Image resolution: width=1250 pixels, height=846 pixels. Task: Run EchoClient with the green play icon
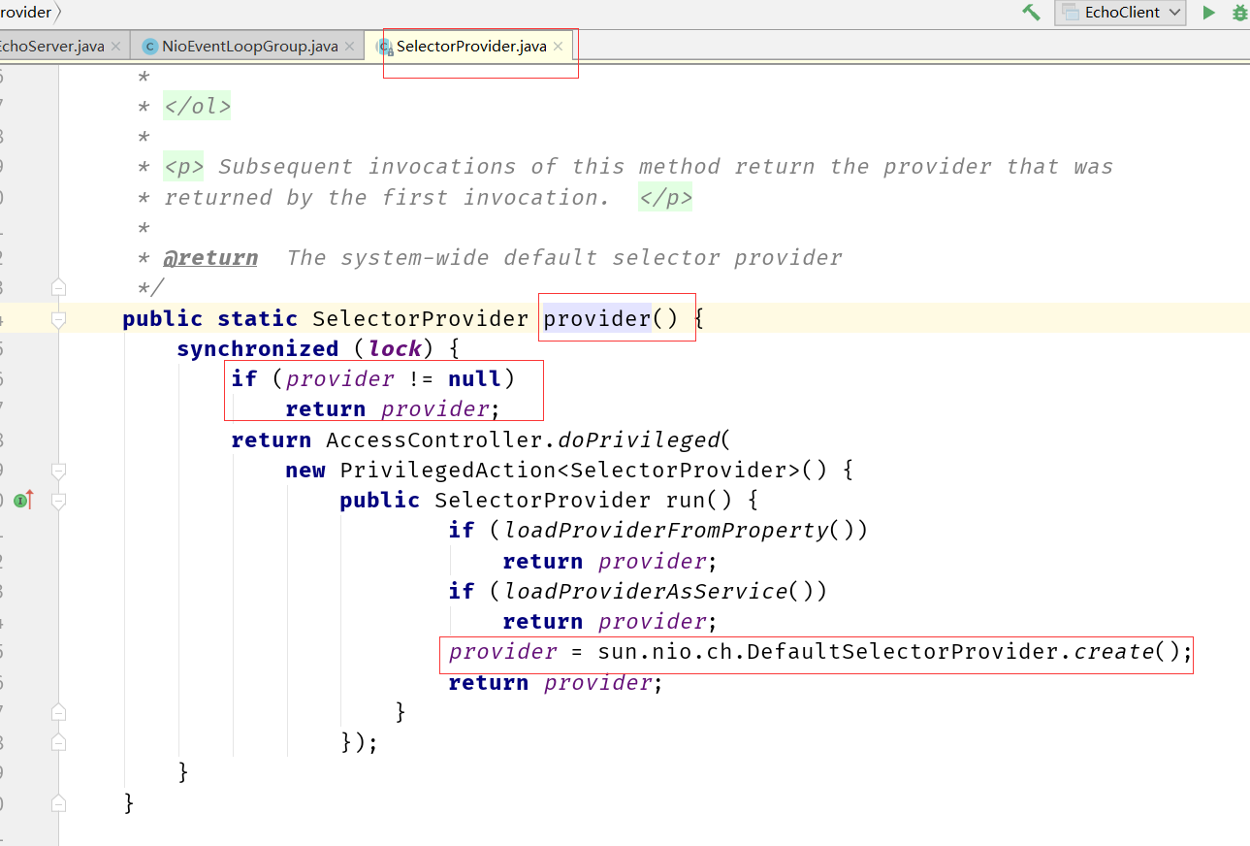[1208, 13]
